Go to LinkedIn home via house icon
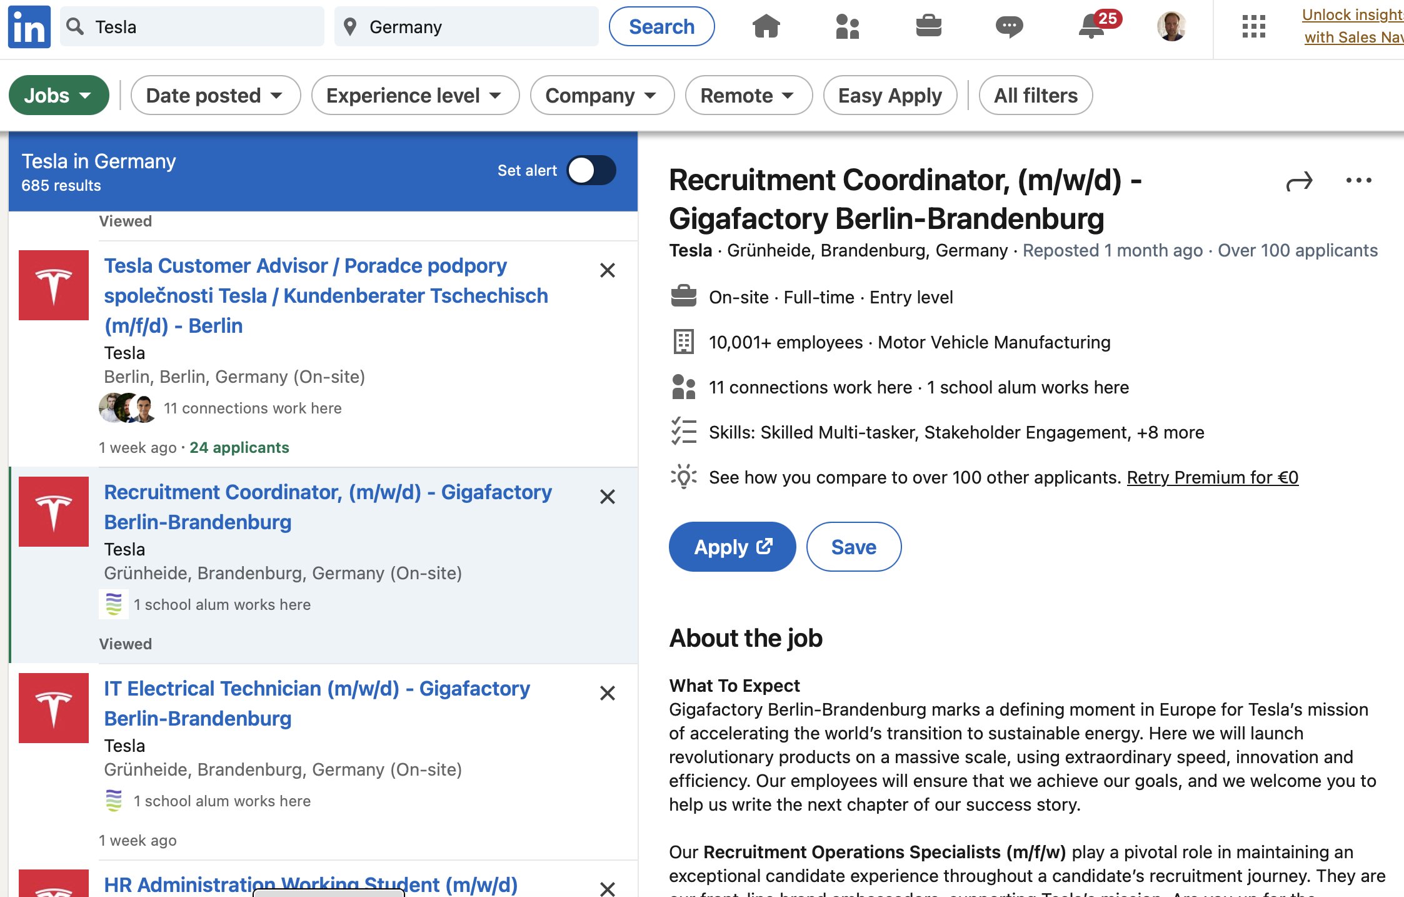 click(766, 26)
